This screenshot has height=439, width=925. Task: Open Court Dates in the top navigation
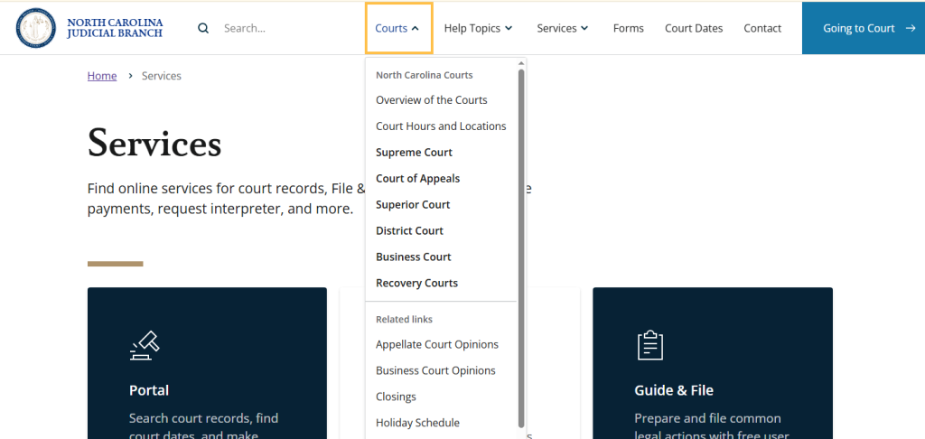694,28
